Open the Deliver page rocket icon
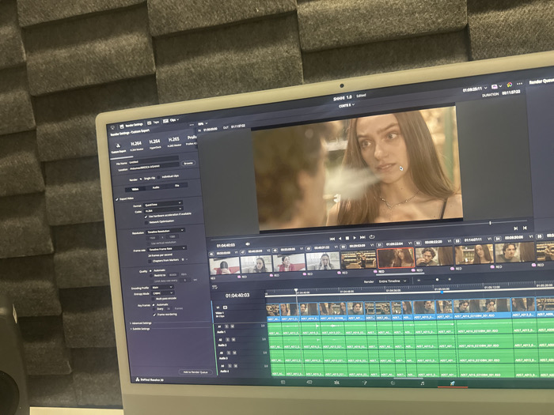The width and height of the screenshot is (554, 415). 452,383
